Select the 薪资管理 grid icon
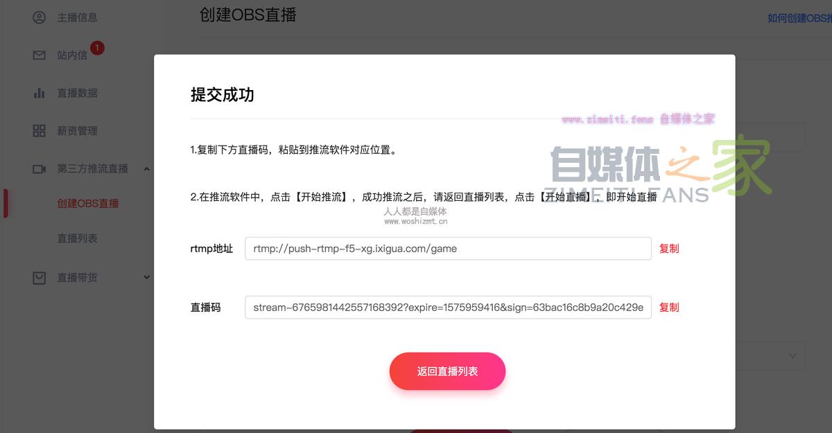This screenshot has width=832, height=433. (40, 131)
